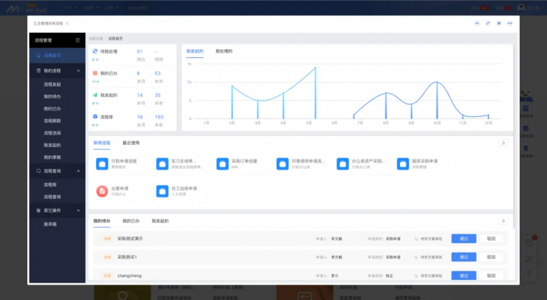Reject 采购测试1 with 驳回 button
This screenshot has width=547, height=300.
491,257
